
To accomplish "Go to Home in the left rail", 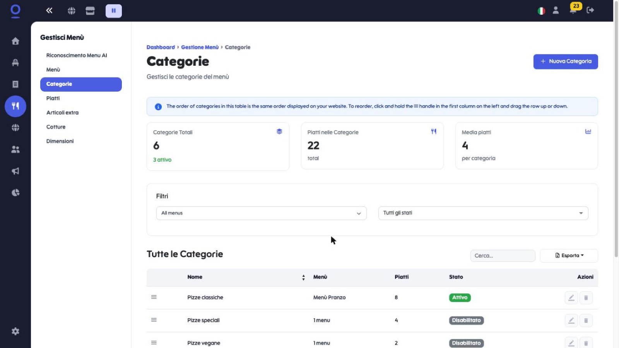I will pyautogui.click(x=15, y=41).
